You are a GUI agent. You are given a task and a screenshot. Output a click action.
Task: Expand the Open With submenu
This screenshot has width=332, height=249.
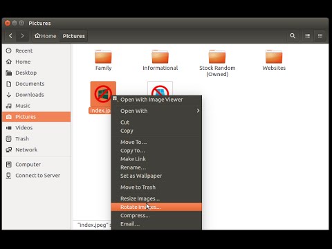point(156,111)
